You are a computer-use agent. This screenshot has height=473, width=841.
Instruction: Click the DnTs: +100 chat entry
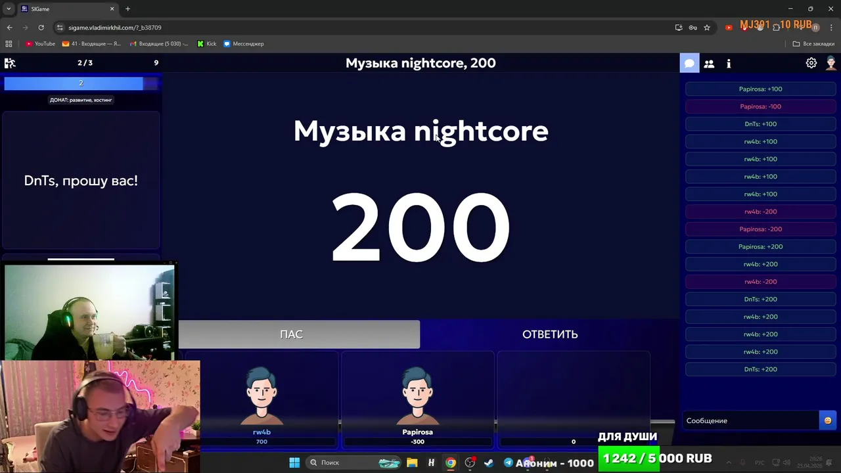point(760,124)
